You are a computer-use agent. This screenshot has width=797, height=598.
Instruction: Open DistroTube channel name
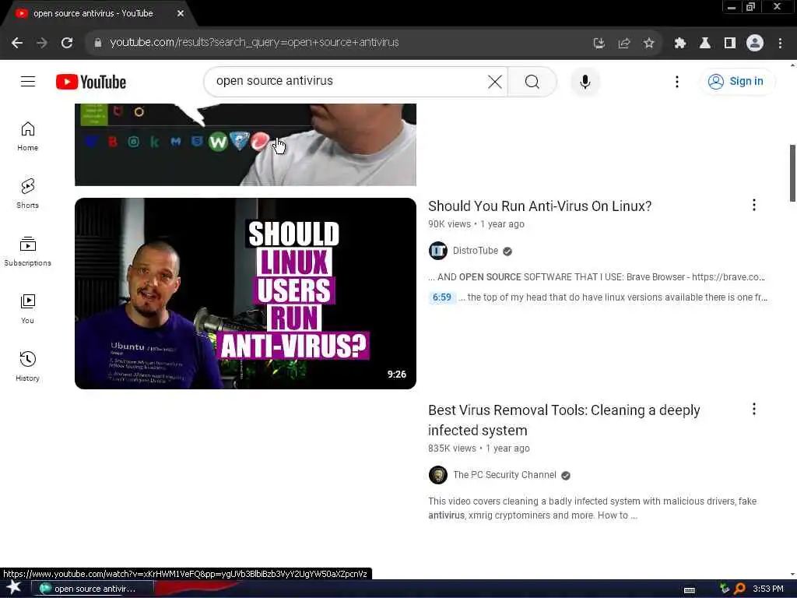click(x=476, y=251)
